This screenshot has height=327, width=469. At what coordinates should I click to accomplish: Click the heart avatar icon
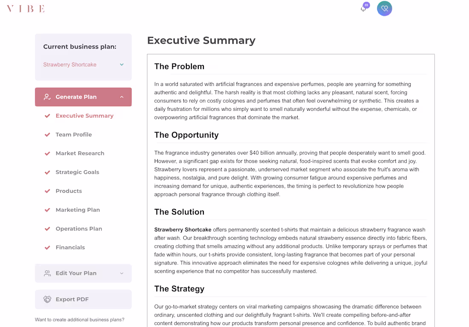tap(384, 9)
